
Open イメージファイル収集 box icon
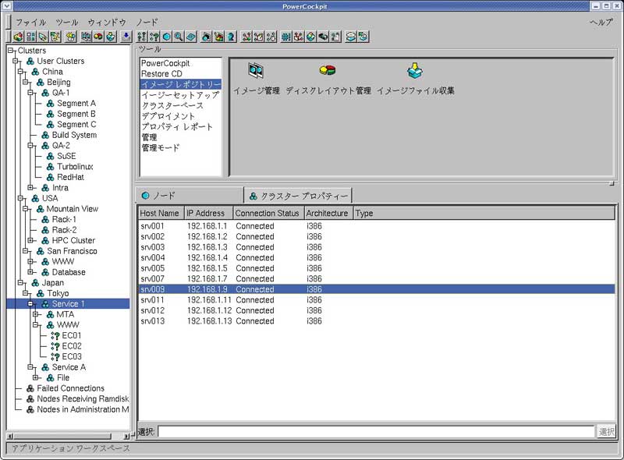point(415,71)
